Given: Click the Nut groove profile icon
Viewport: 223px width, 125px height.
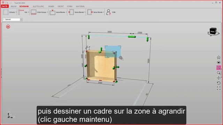Looking at the screenshot, I should (x=21, y=12).
